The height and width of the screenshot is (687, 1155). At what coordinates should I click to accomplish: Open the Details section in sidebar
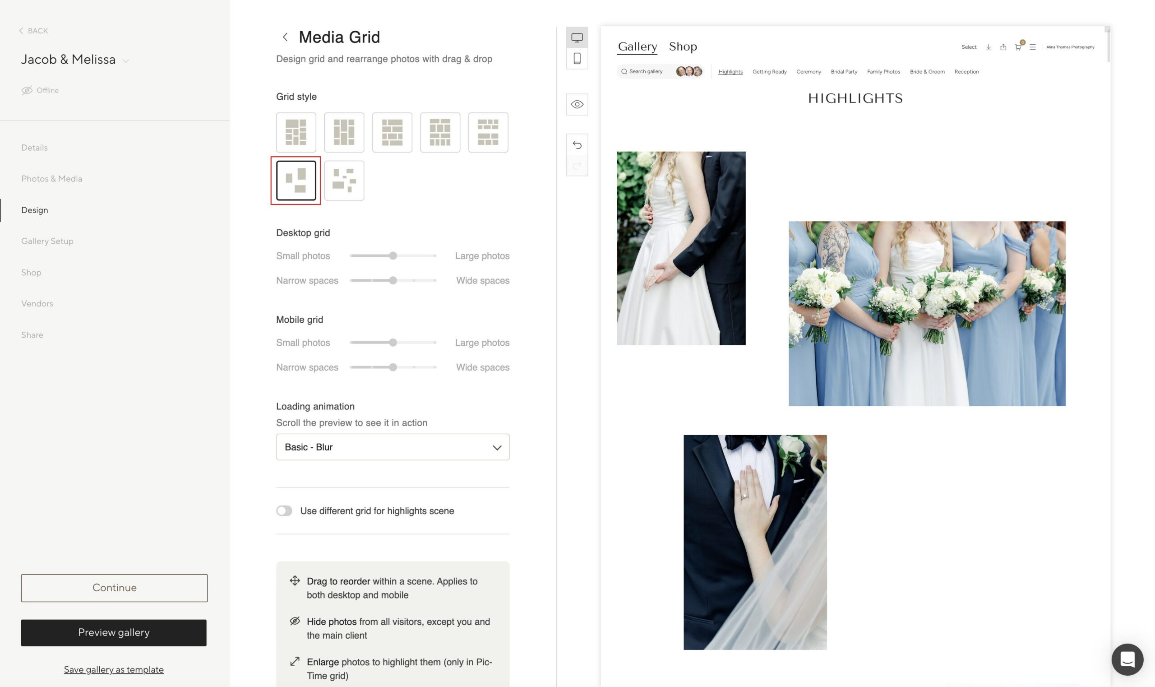34,148
